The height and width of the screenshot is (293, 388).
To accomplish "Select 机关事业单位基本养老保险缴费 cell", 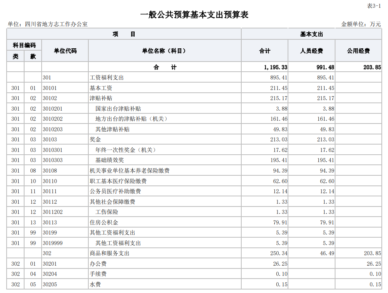I will point(130,171).
